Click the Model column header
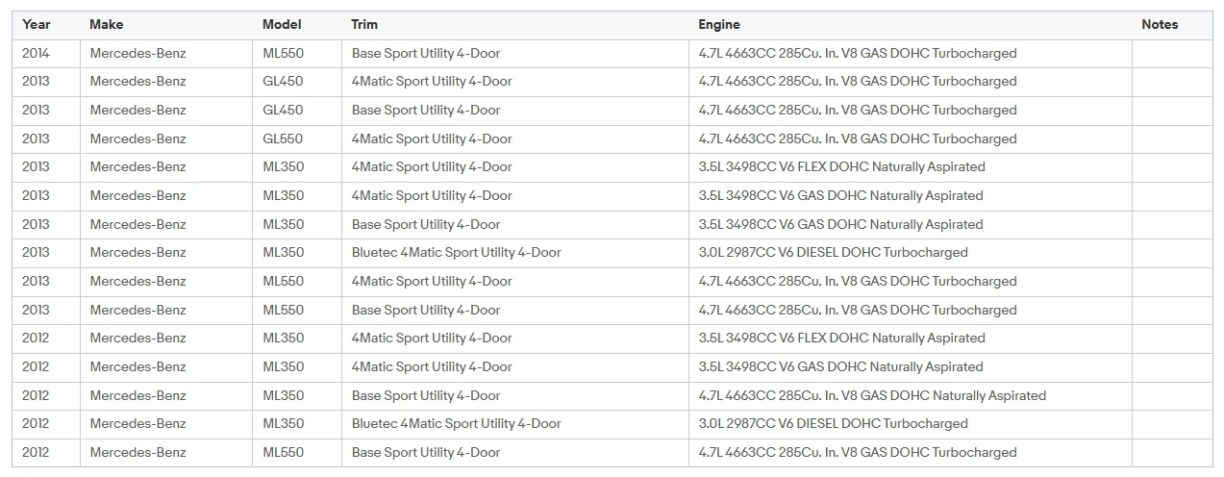Viewport: 1224px width, 477px height. 297,25
